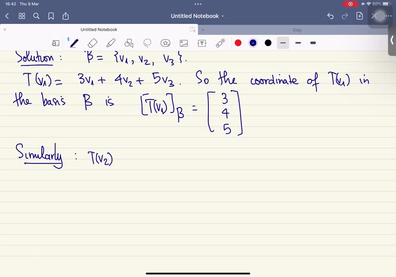Pick the Highlighter tool
This screenshot has width=396, height=277.
[x=111, y=43]
